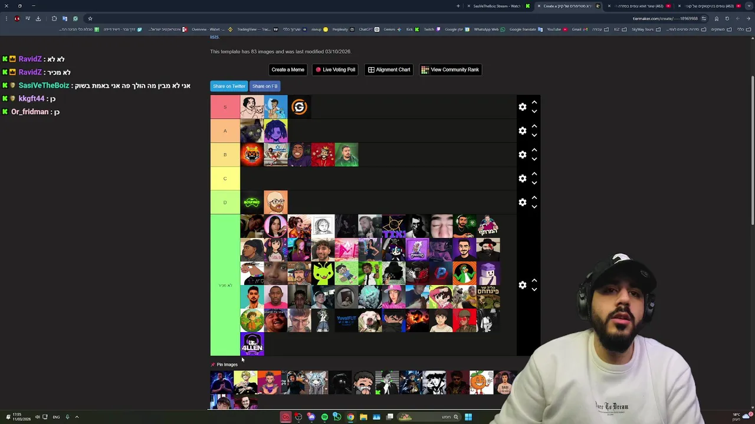This screenshot has height=424, width=755.
Task: Click the yellow C tier label
Action: pos(225,178)
